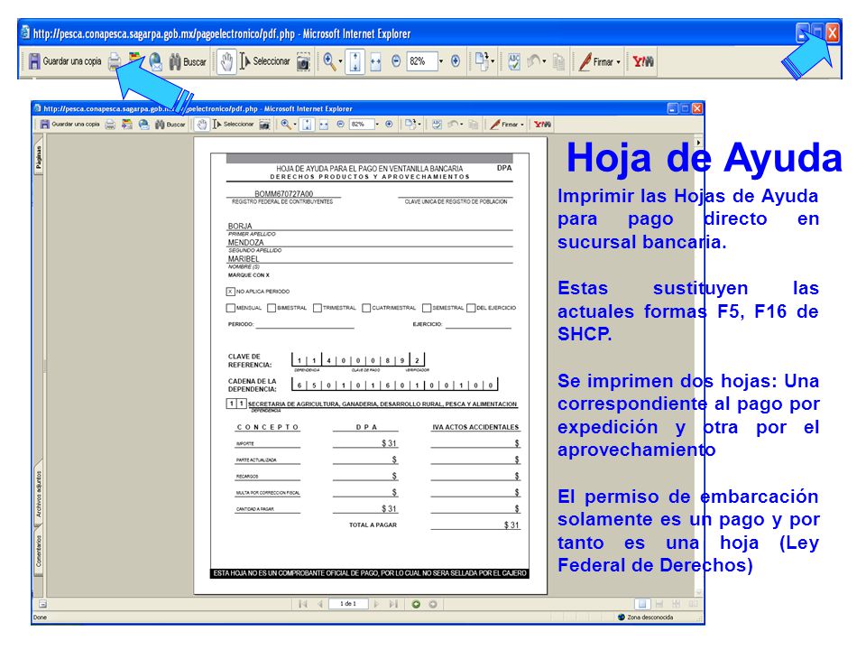Click the email icon in the lower window toolbar

coord(143,125)
